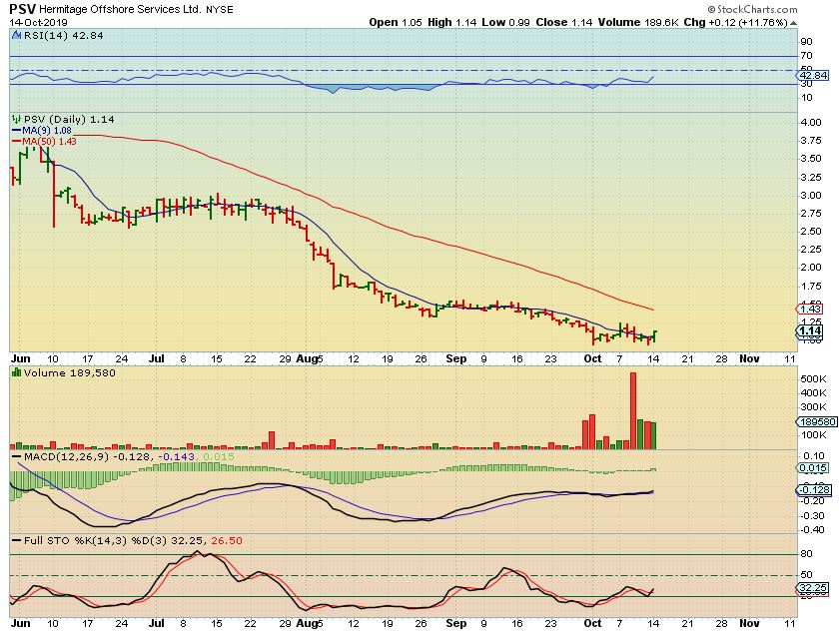The image size is (839, 636).
Task: Click the black line marker before MACD(12,26,9)
Action: [x=17, y=457]
